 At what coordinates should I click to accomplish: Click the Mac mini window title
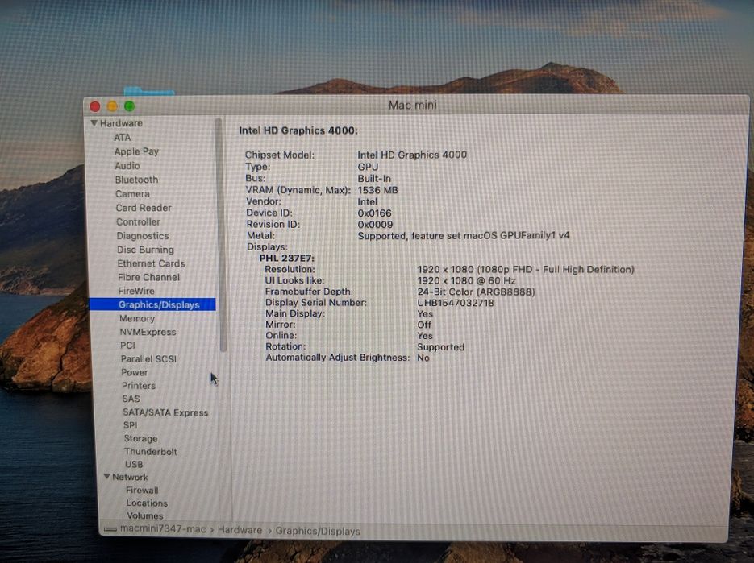click(413, 105)
